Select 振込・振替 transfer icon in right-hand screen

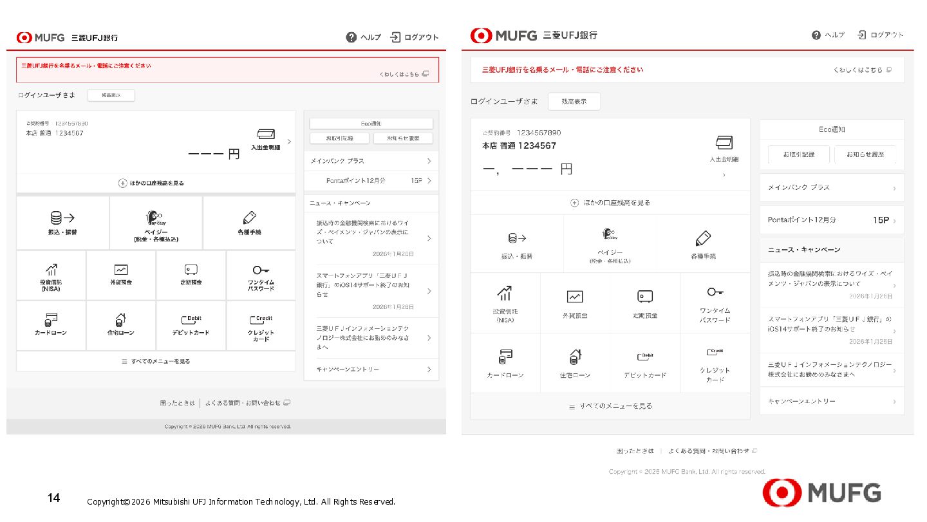pos(517,239)
